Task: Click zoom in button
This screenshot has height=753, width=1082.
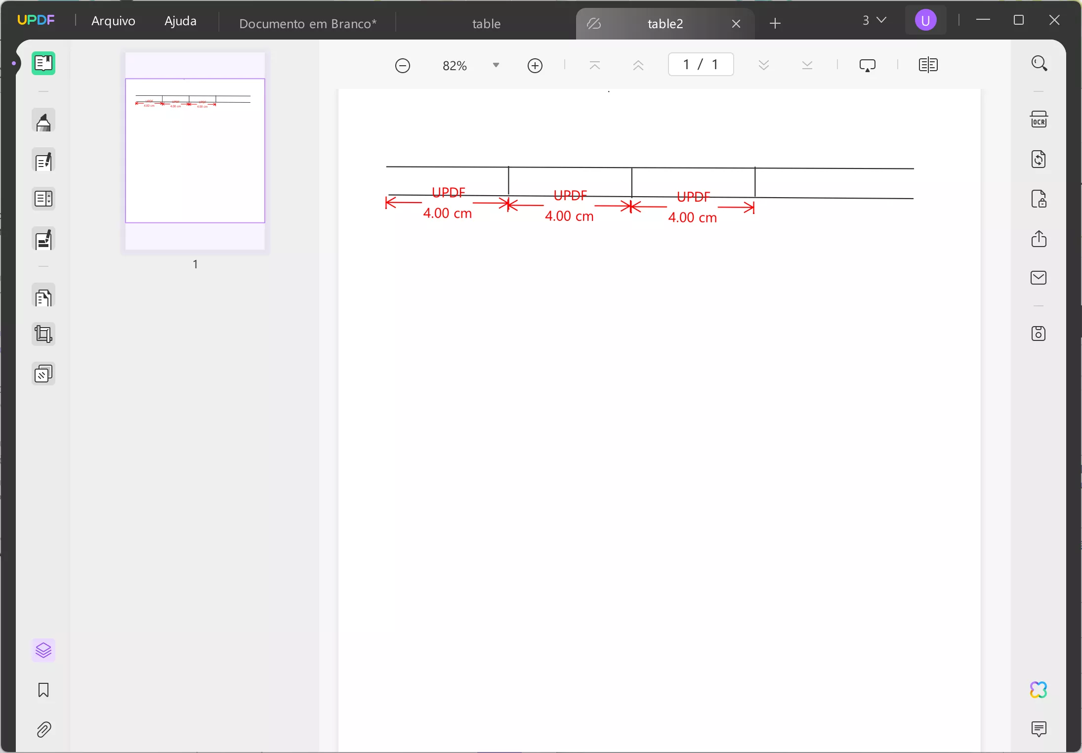Action: 535,65
